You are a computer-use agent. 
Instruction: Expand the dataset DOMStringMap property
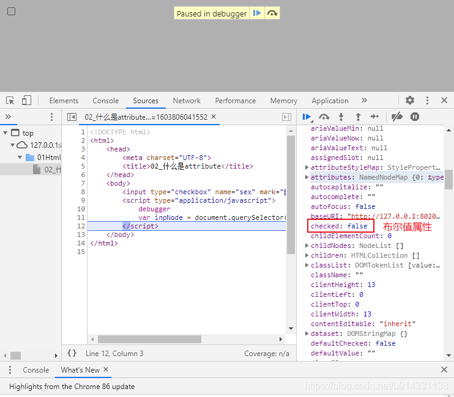[x=307, y=333]
